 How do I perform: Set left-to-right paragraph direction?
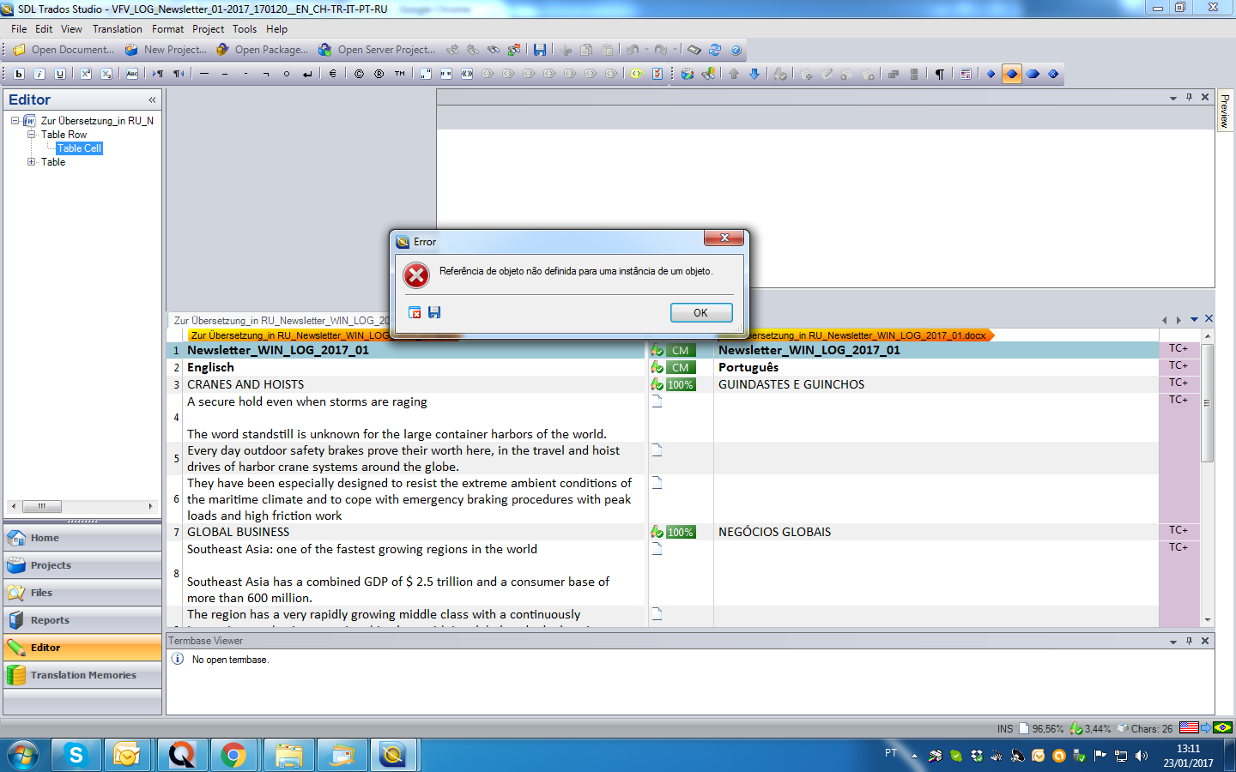pos(158,74)
